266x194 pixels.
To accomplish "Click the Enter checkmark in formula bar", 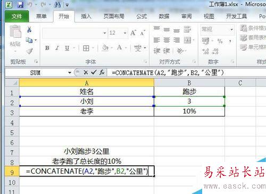I will click(x=94, y=72).
